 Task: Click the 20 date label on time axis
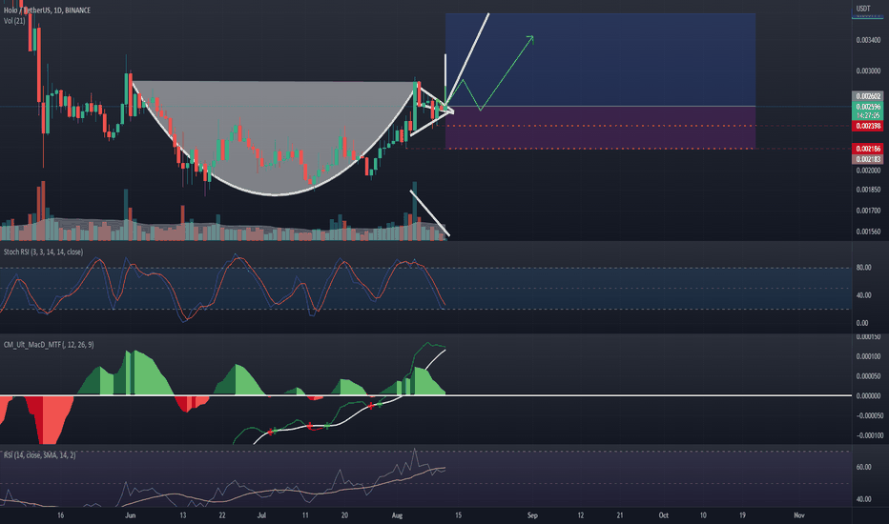click(344, 515)
